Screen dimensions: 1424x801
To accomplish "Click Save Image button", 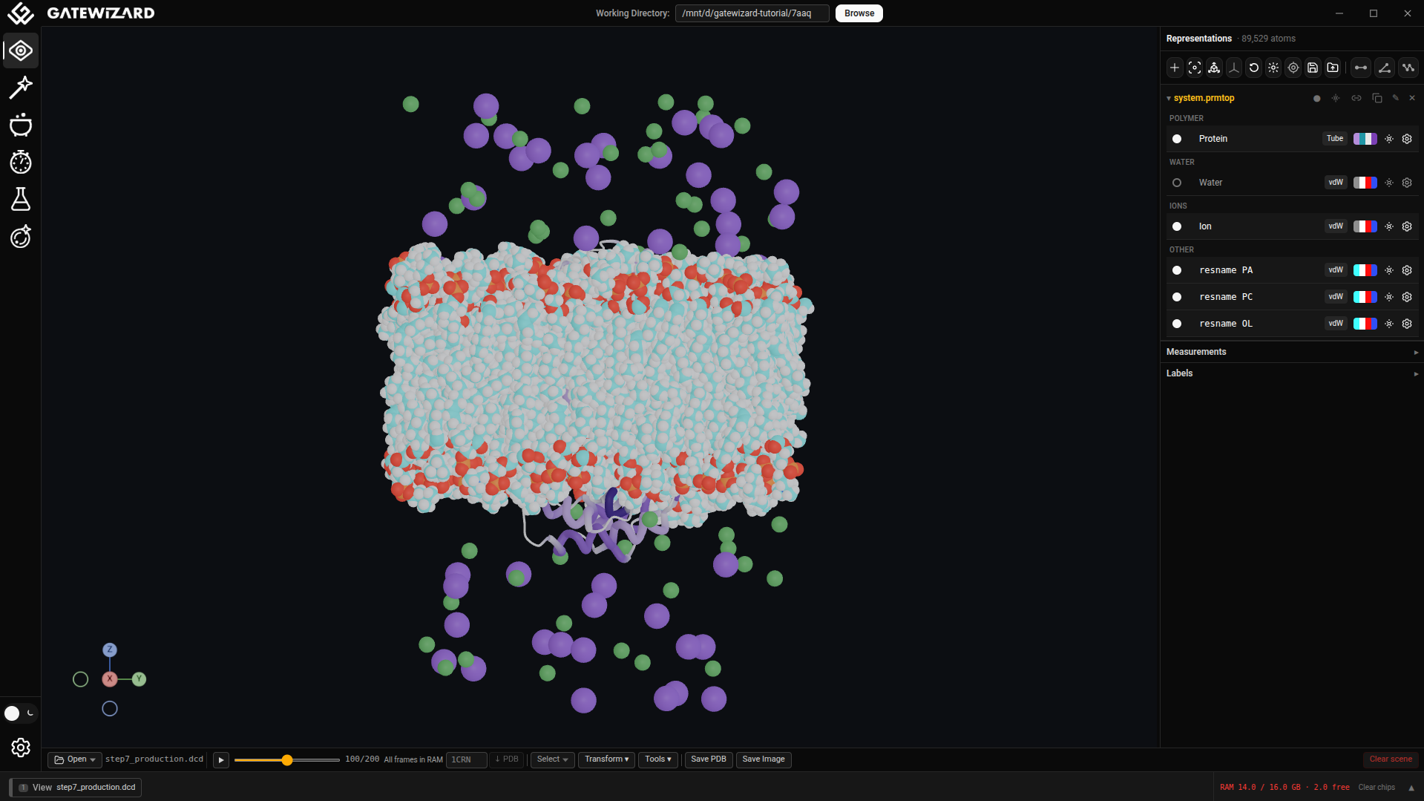I will pos(764,759).
